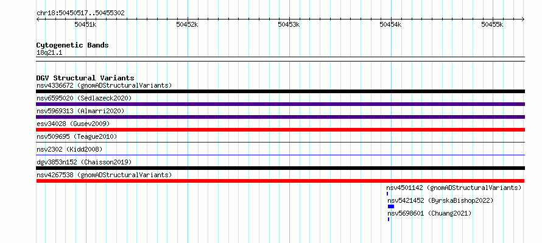This screenshot has height=243, width=542.
Task: Select the black nsv4336672 variant bar
Action: pyautogui.click(x=280, y=91)
